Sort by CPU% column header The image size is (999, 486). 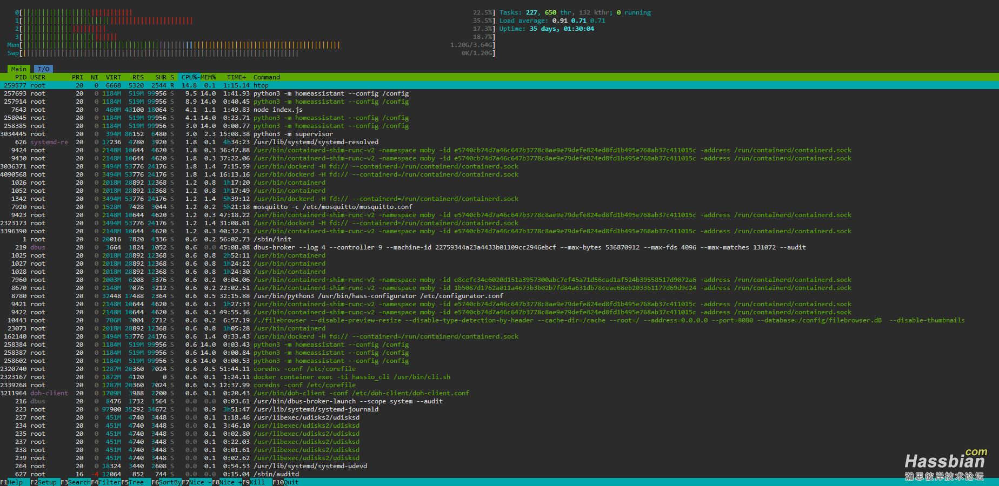(x=189, y=77)
